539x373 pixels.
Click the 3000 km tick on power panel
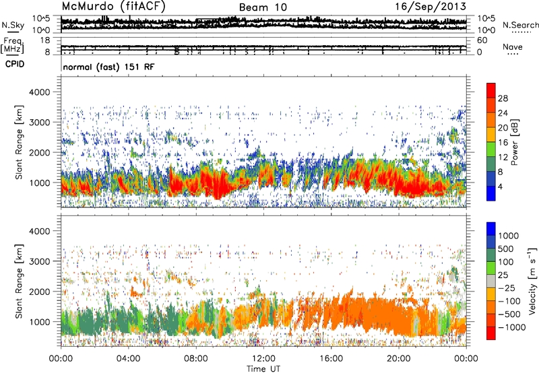(39, 123)
